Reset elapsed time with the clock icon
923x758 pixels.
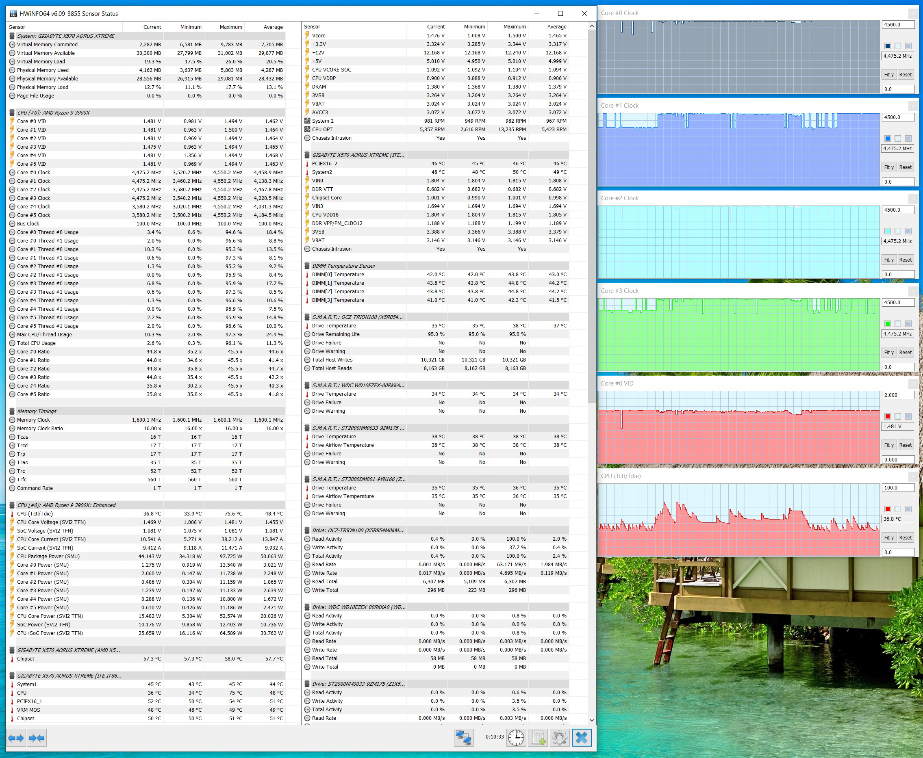[516, 737]
